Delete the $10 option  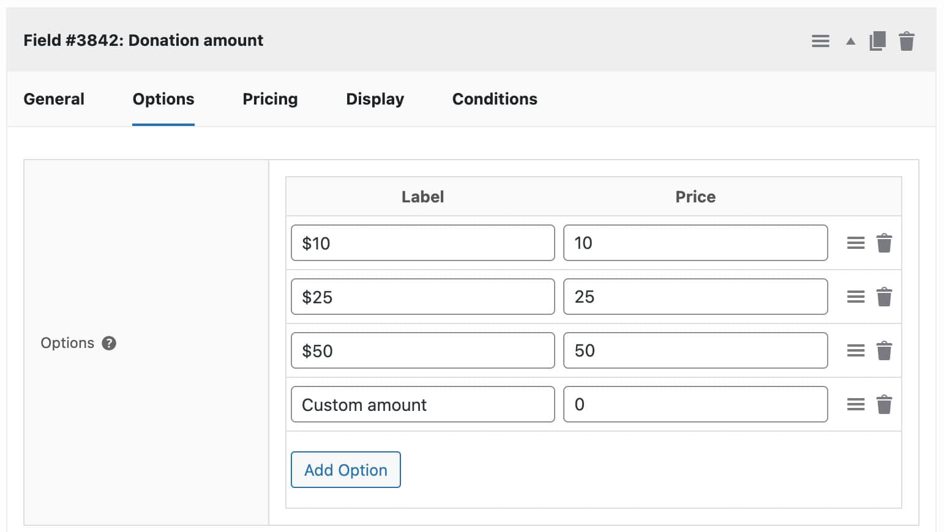884,243
